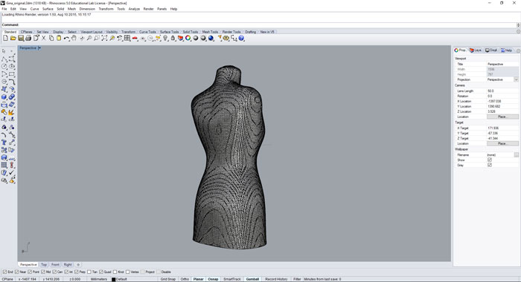Click the Print icon in toolbar
This screenshot has height=282, width=521.
(28, 39)
